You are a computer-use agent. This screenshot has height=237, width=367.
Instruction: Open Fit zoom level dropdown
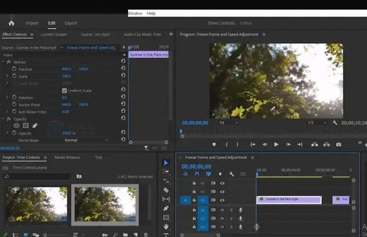click(229, 123)
